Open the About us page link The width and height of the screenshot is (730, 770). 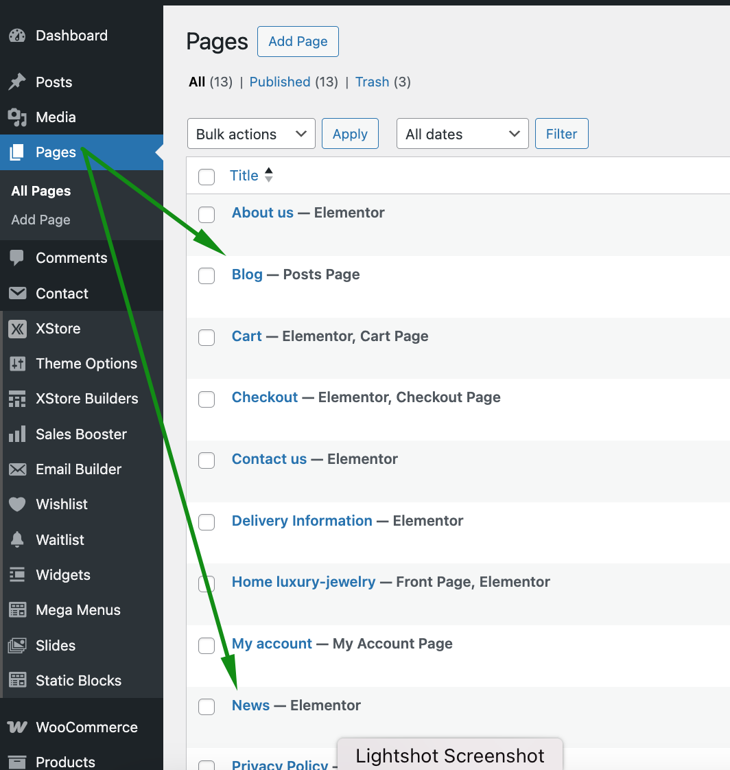263,213
